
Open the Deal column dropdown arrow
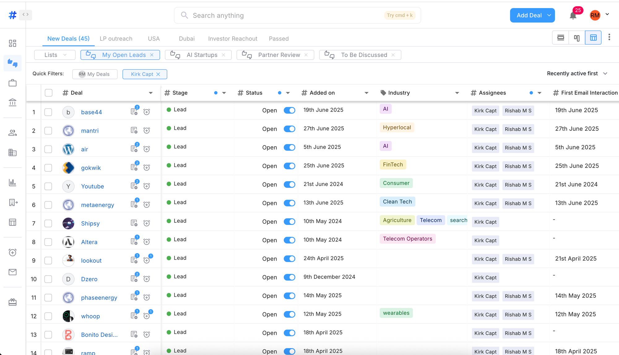151,93
